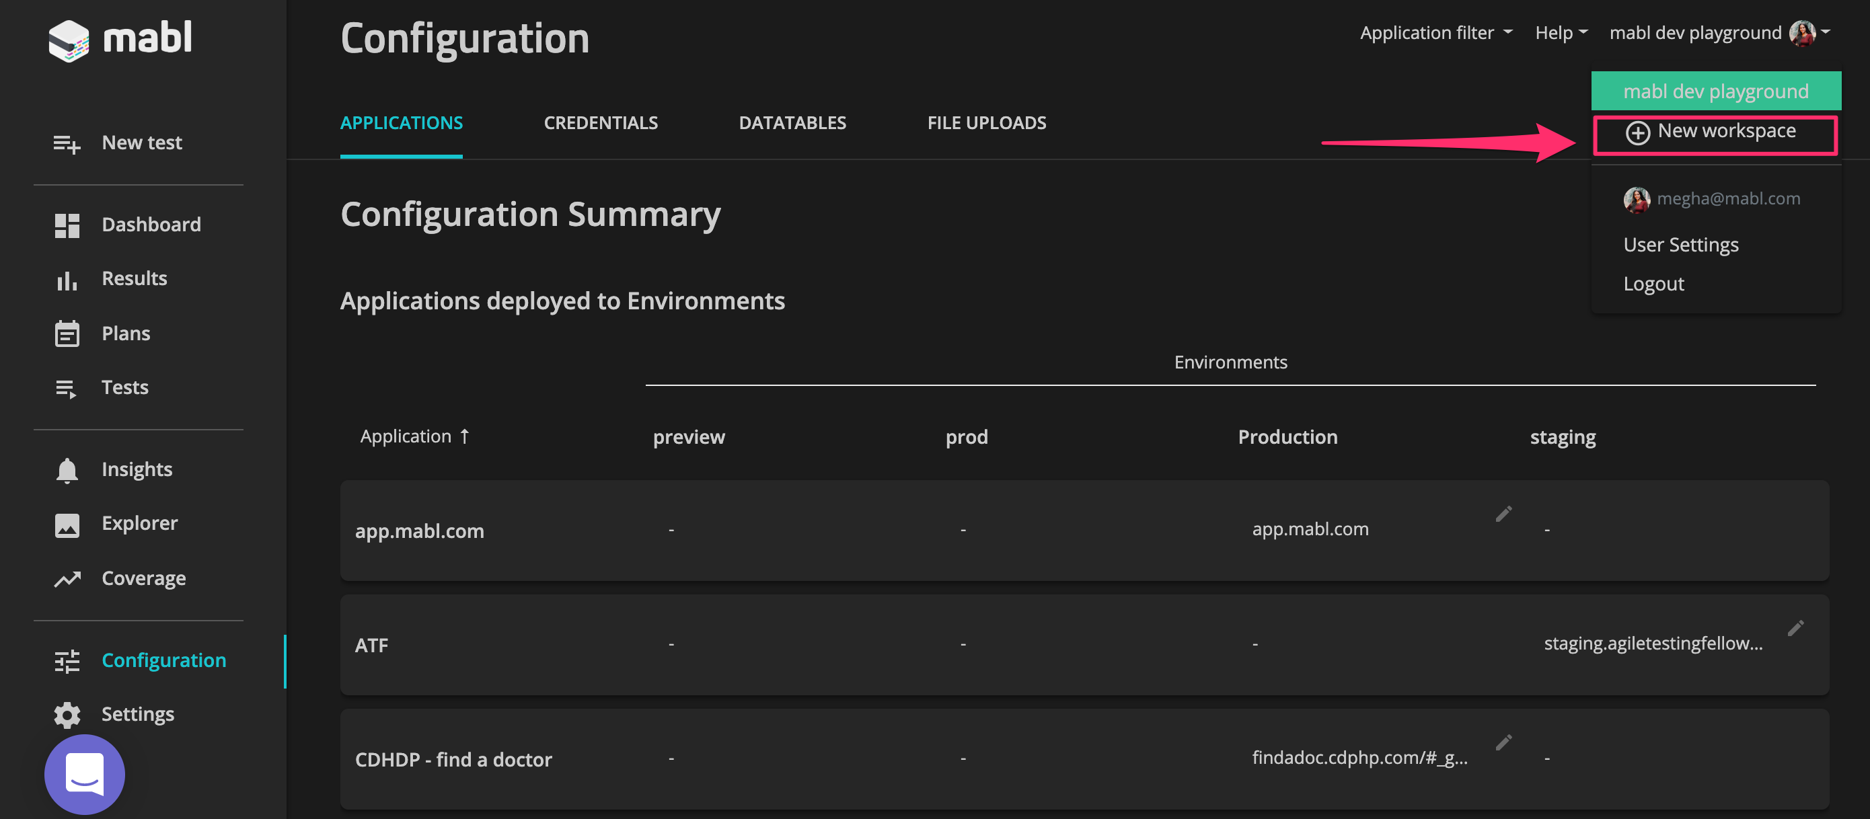
Task: Open Results page link
Action: point(135,278)
